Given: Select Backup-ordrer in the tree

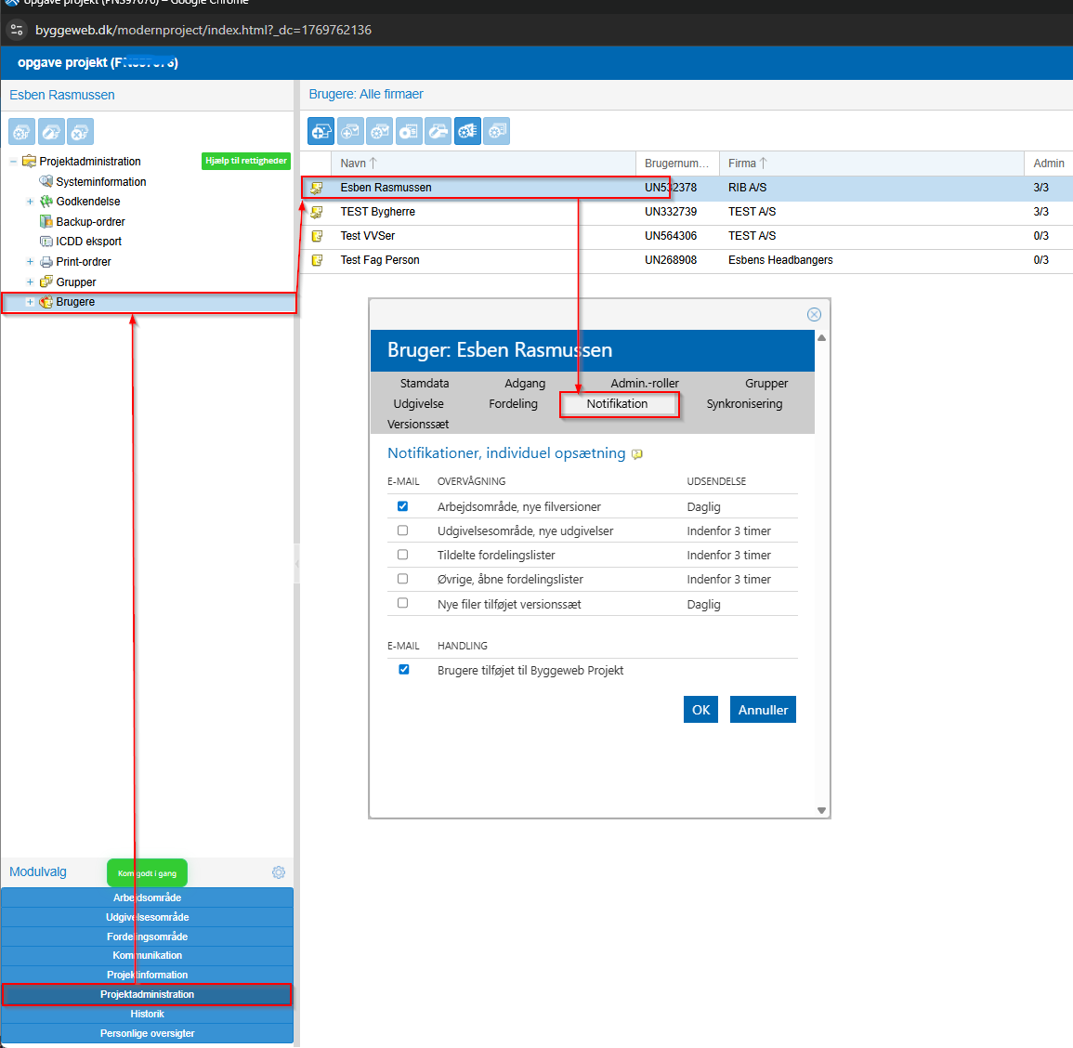Looking at the screenshot, I should pos(90,222).
